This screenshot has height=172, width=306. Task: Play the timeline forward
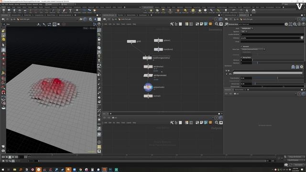click(x=13, y=157)
